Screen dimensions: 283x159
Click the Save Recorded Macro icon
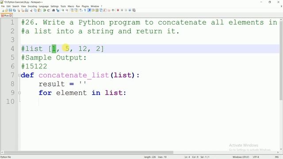134,10
